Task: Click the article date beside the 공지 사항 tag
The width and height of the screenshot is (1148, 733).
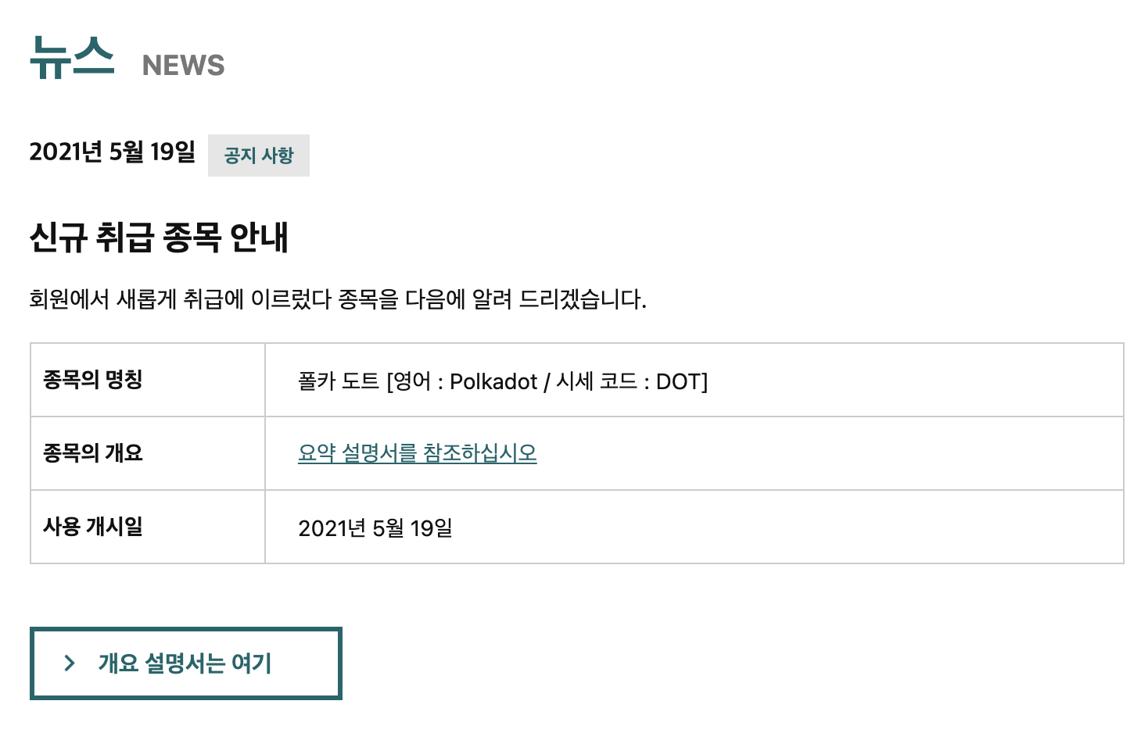Action: coord(112,152)
